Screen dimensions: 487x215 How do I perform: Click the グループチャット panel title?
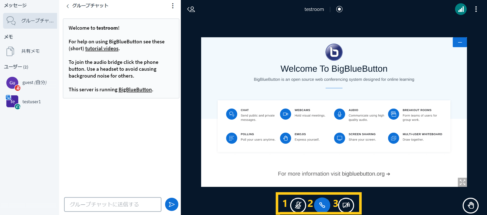tap(90, 6)
